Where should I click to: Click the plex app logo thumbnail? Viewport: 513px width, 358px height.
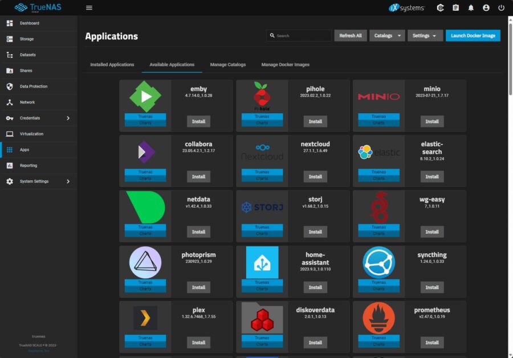(145, 318)
